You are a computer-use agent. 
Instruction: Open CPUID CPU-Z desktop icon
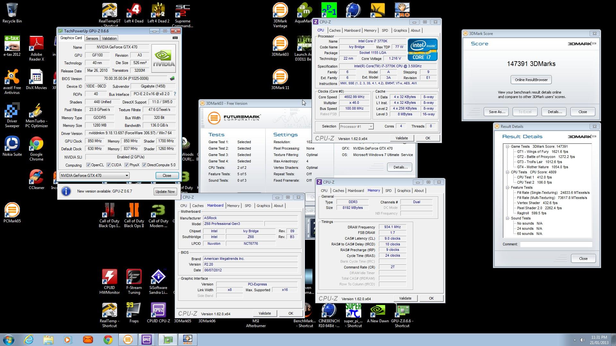pos(158,313)
